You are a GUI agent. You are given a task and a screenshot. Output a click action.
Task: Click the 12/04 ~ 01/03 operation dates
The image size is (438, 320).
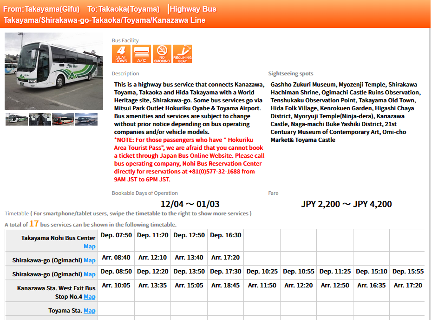click(190, 204)
